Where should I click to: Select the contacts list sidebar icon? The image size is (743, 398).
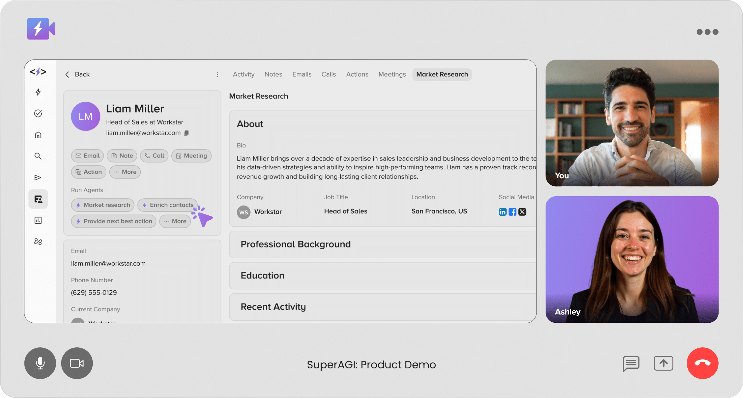point(38,199)
